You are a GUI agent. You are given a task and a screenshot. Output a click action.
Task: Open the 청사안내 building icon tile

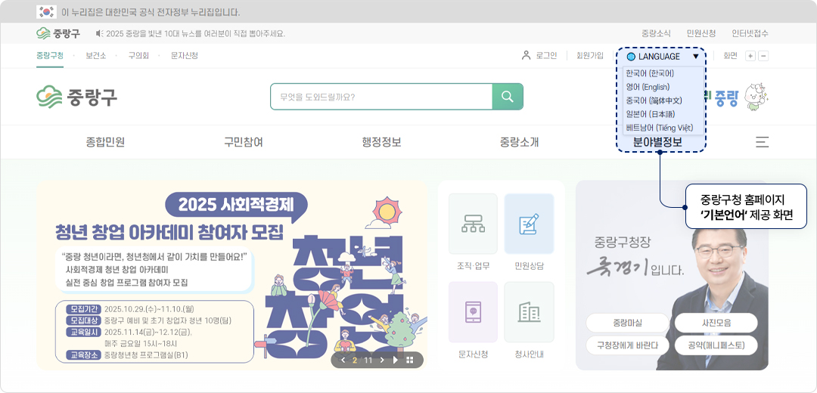tap(529, 313)
